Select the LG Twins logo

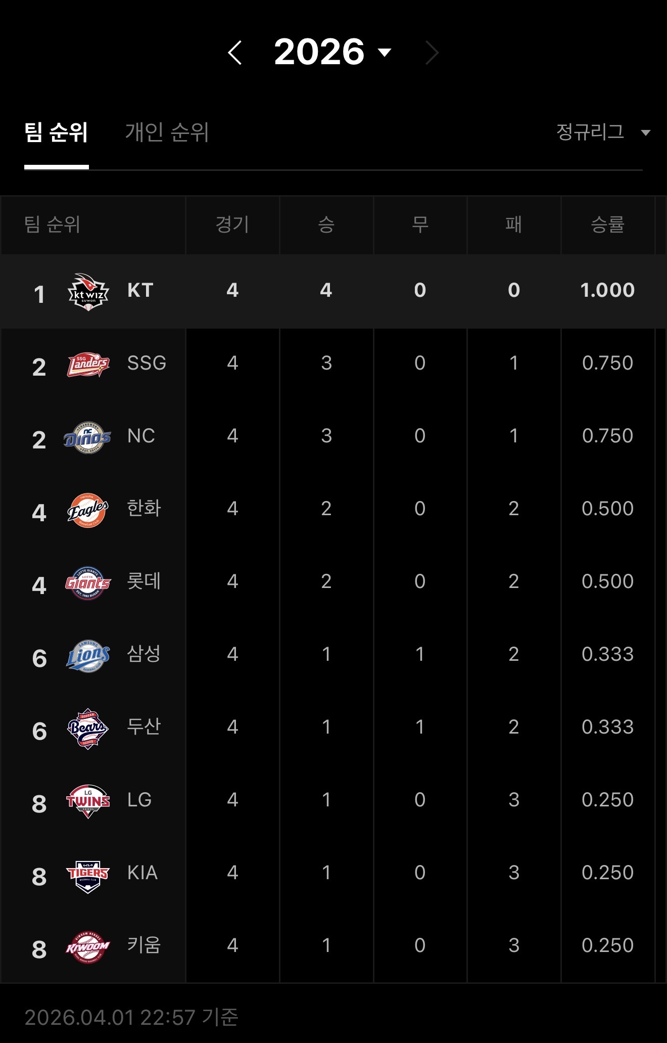click(88, 801)
